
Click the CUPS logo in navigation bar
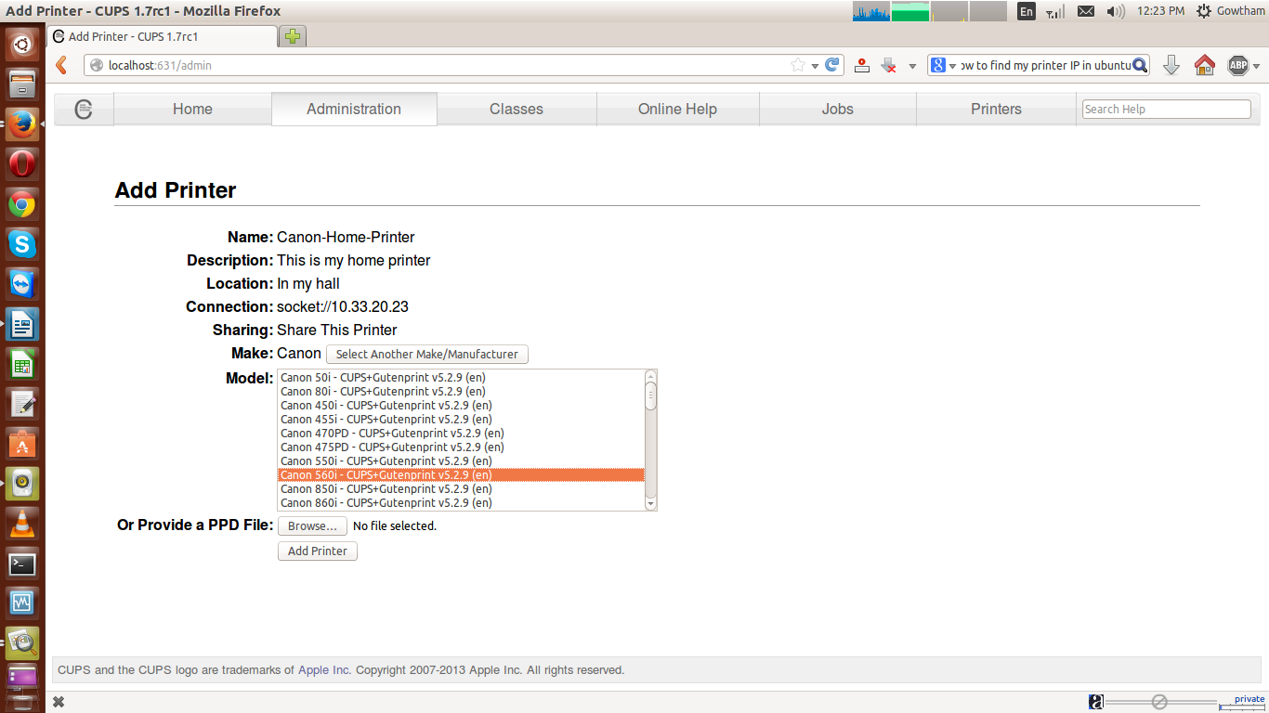click(x=84, y=109)
